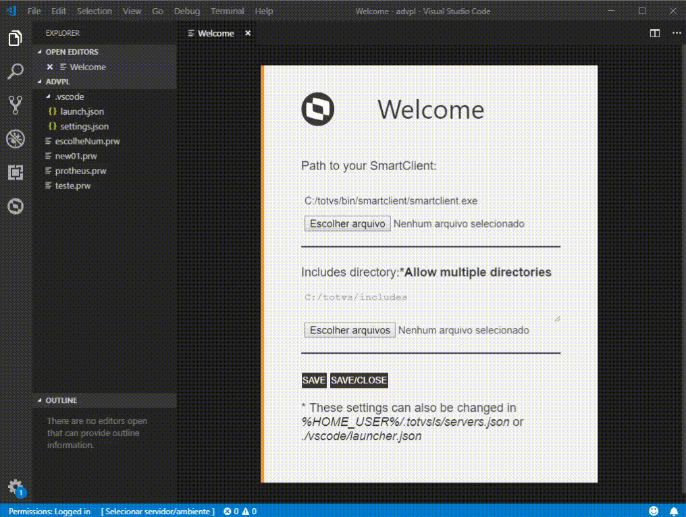Open the Extensions view in the activity bar

click(16, 172)
